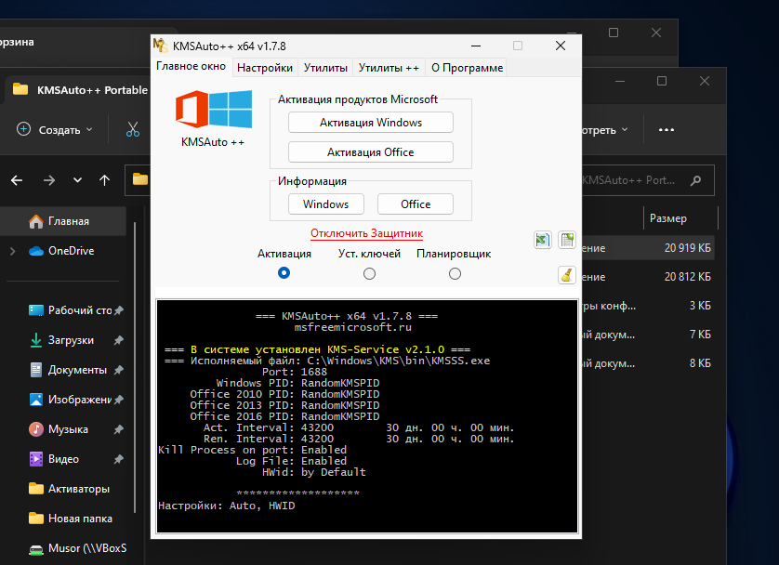Open the partly hidden view dropdown in Explorer
Viewport: 779px width, 565px height.
[x=604, y=130]
